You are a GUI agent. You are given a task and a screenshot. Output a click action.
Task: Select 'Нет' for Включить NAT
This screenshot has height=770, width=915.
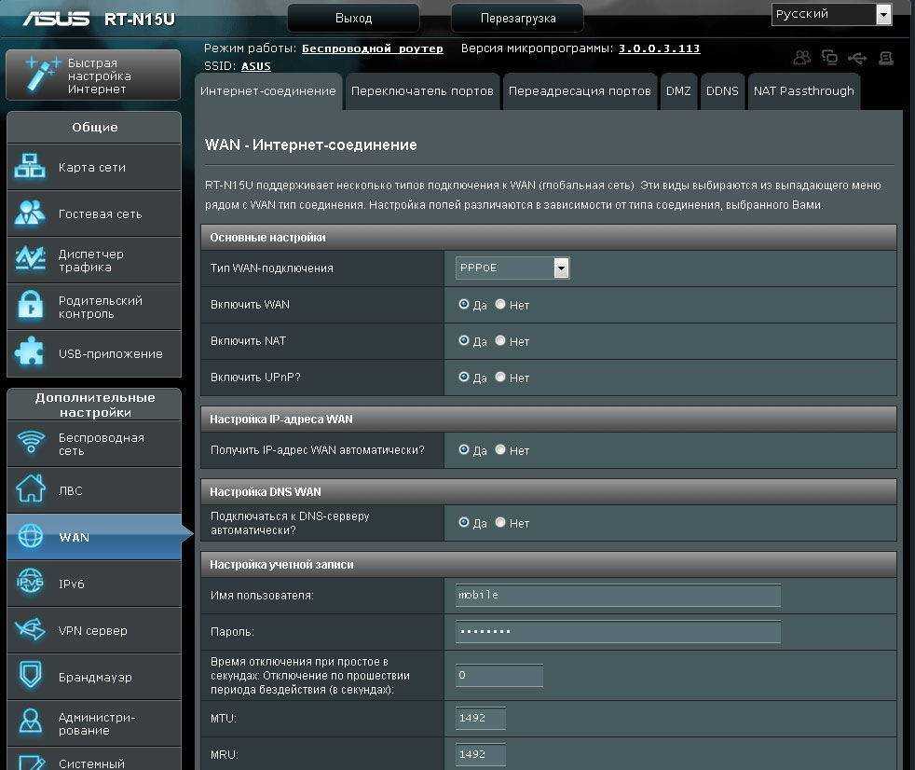tap(500, 341)
